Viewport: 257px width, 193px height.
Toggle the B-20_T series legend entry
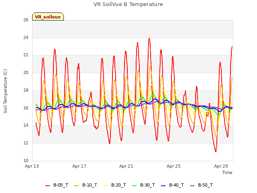click(114, 185)
